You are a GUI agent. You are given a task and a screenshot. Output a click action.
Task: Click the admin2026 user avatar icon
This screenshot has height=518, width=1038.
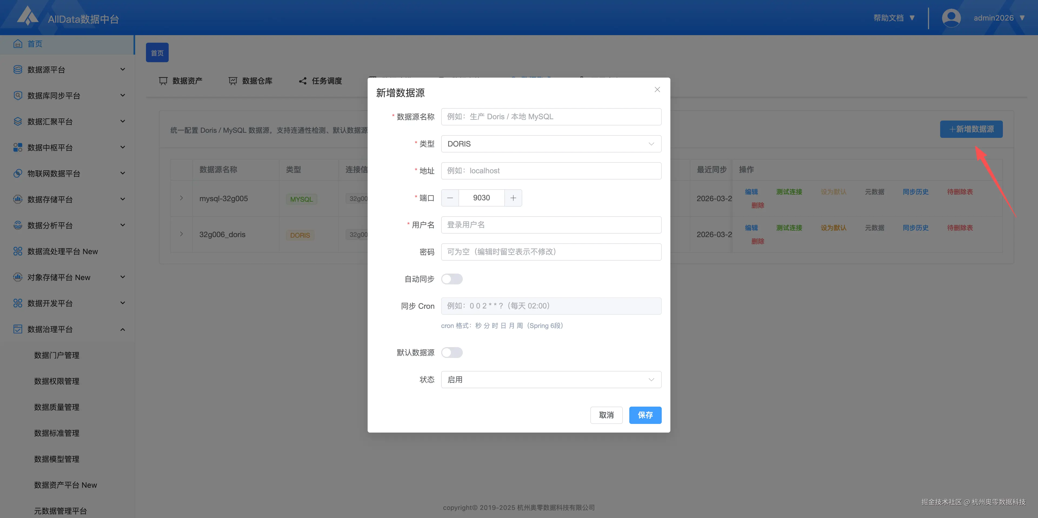[951, 18]
